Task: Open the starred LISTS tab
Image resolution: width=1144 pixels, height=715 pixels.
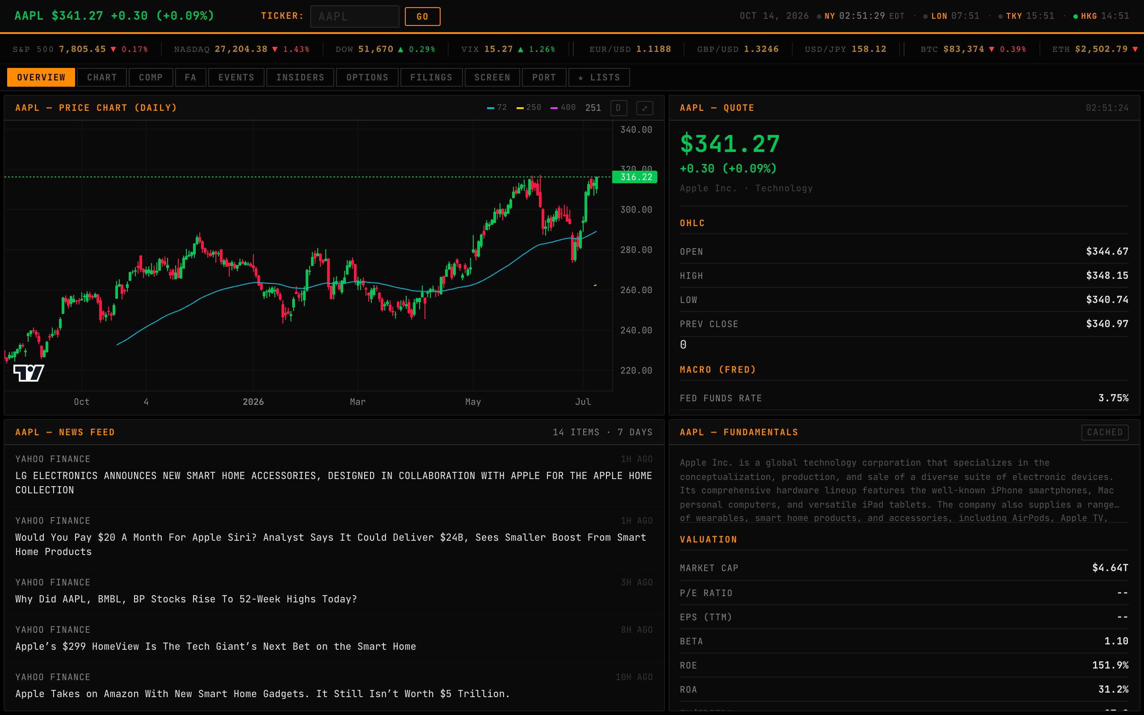Action: 599,78
